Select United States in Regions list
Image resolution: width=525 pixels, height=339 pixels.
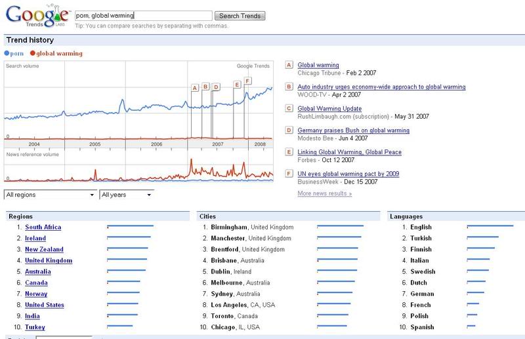(44, 305)
